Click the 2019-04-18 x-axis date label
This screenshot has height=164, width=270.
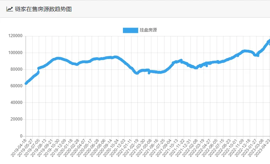coord(18,148)
